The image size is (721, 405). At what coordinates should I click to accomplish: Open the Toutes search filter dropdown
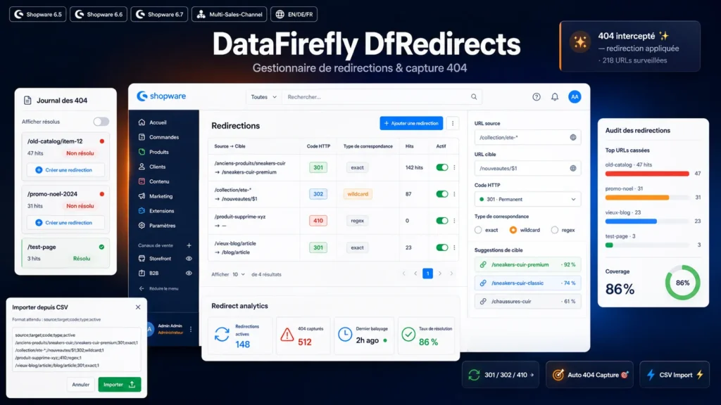click(263, 97)
